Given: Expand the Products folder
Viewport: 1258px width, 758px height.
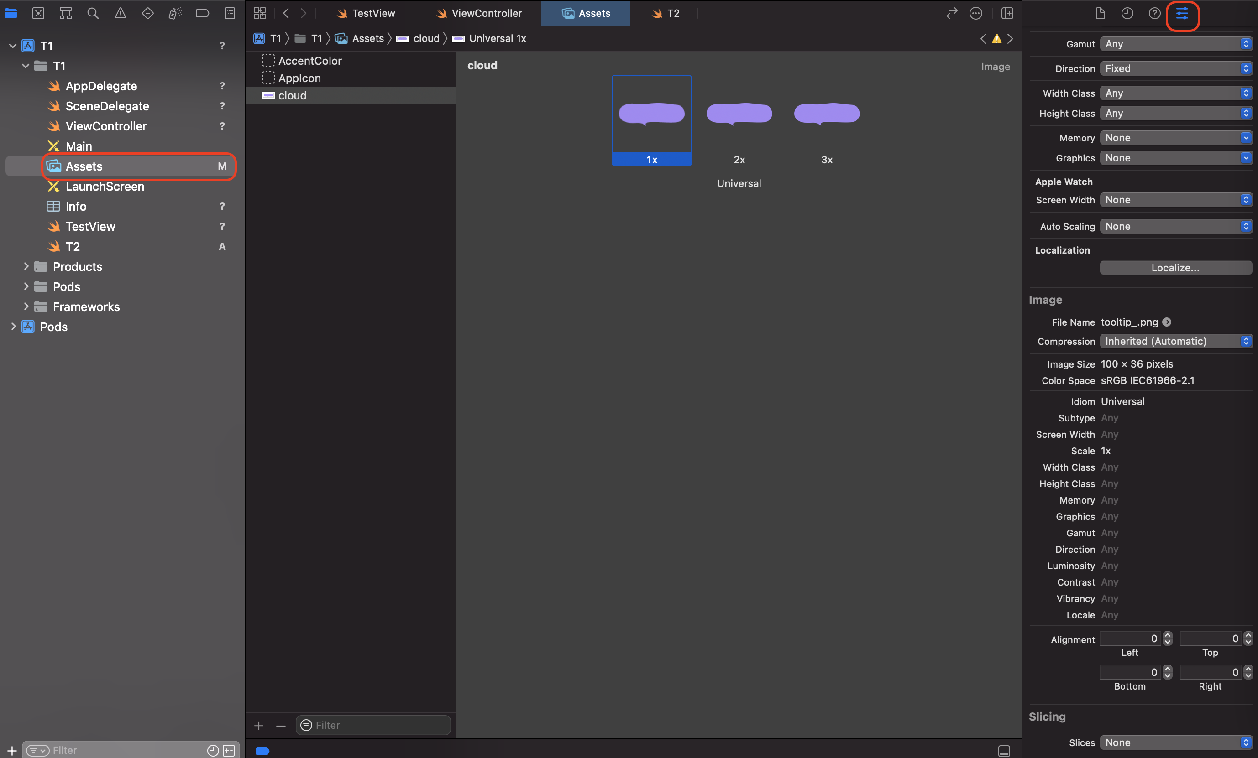Looking at the screenshot, I should [26, 266].
